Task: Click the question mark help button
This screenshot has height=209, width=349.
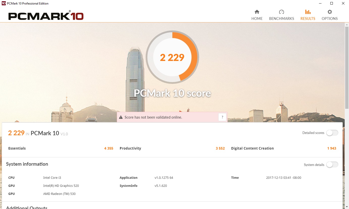Action: pos(222,117)
